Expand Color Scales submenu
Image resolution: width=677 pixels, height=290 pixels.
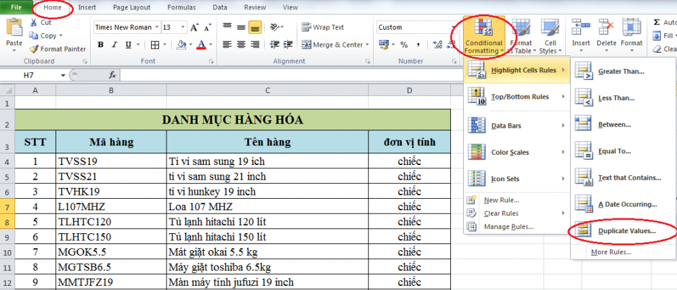[x=517, y=152]
